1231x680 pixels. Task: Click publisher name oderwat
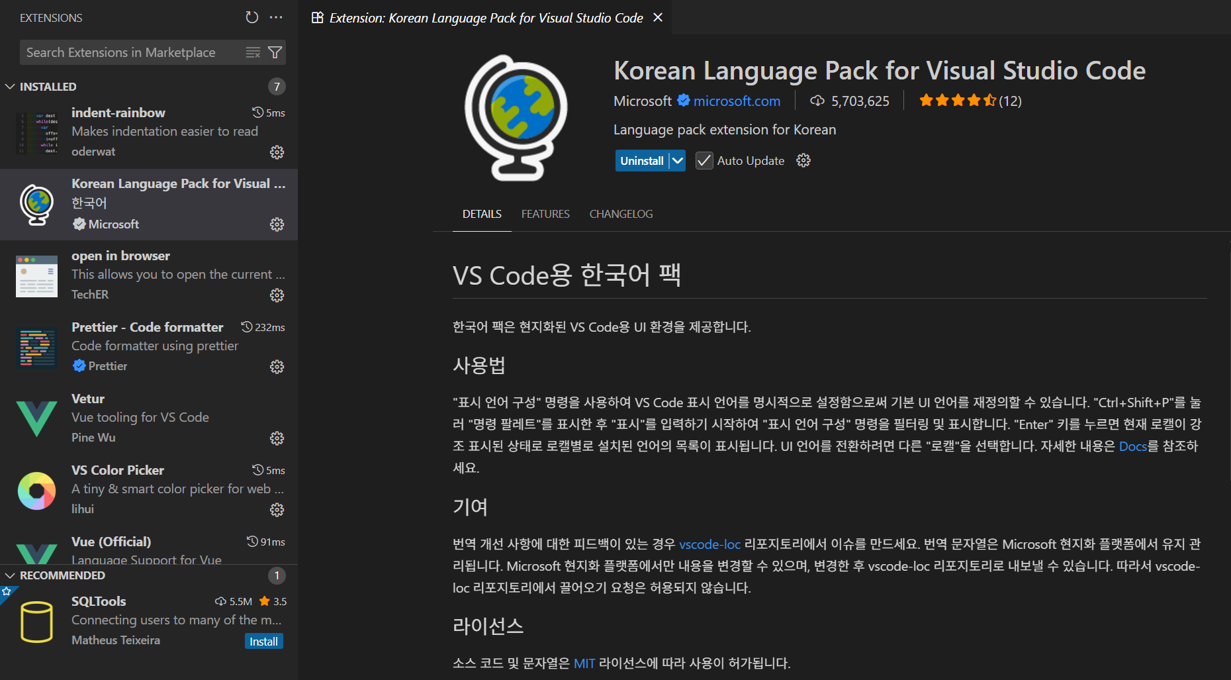click(93, 152)
